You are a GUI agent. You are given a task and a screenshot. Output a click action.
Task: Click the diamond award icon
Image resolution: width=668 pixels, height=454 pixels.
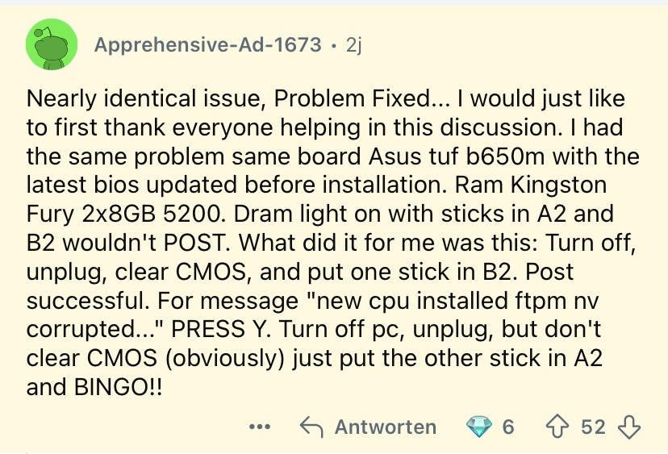pyautogui.click(x=479, y=427)
